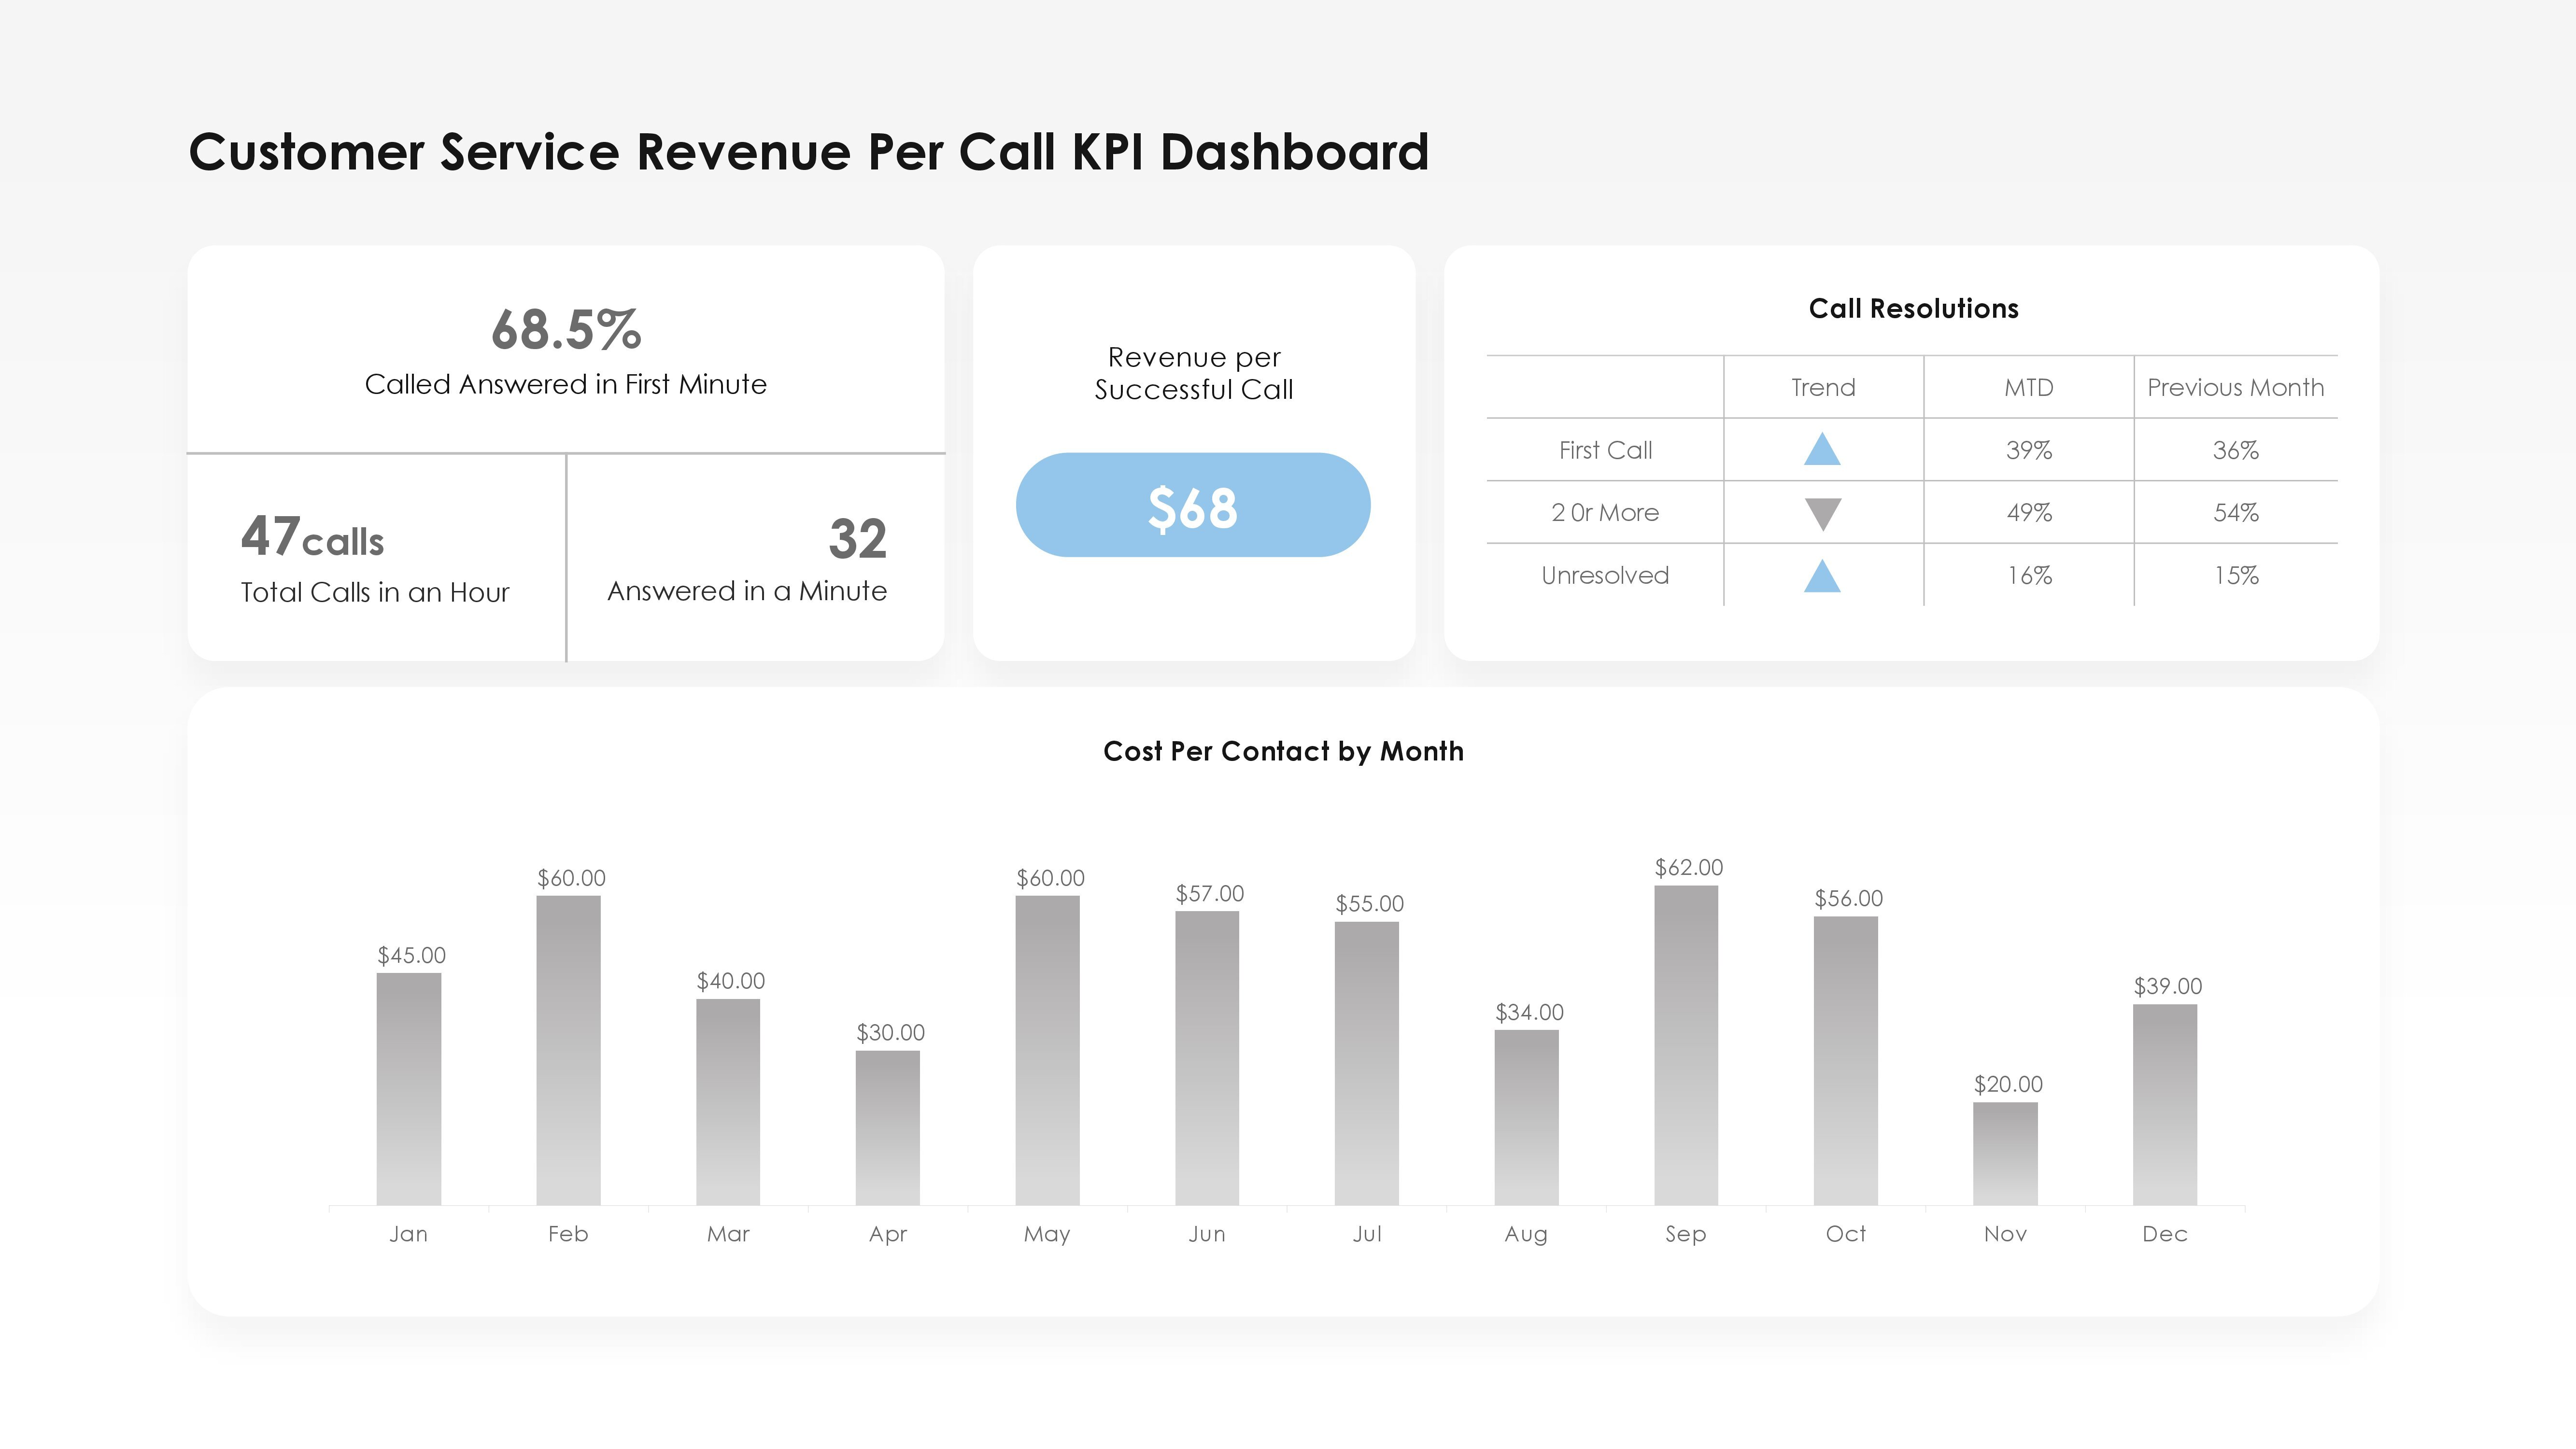Screen dimensions: 2576x1449
Task: Select the May bar in chart
Action: coord(1047,1050)
